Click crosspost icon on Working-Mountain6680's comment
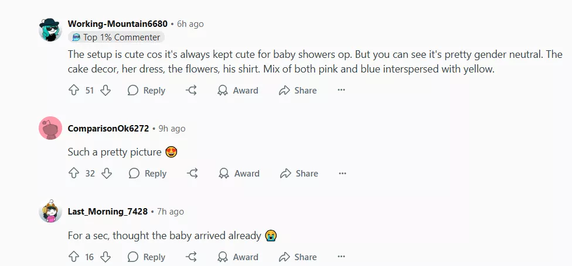572x266 pixels. 191,91
